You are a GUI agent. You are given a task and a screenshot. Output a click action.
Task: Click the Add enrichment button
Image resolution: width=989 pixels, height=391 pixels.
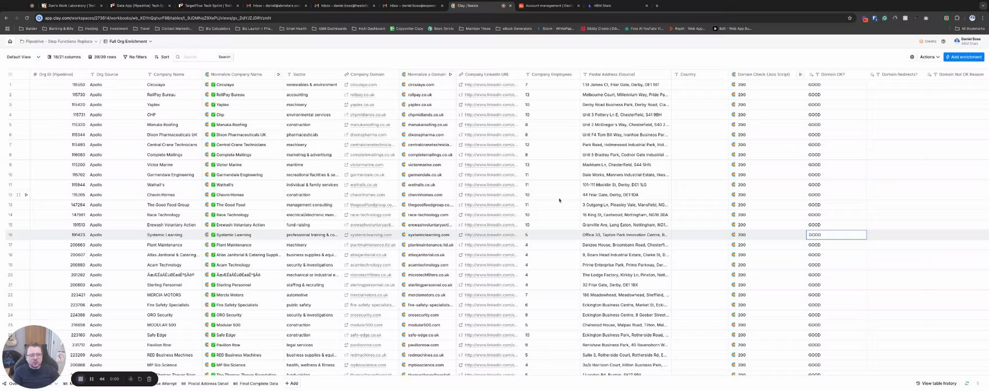point(963,57)
